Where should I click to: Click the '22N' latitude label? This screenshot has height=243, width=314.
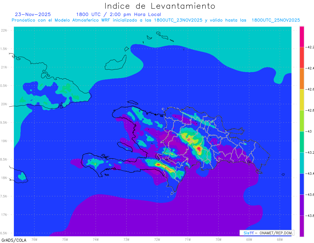pyautogui.click(x=4, y=30)
